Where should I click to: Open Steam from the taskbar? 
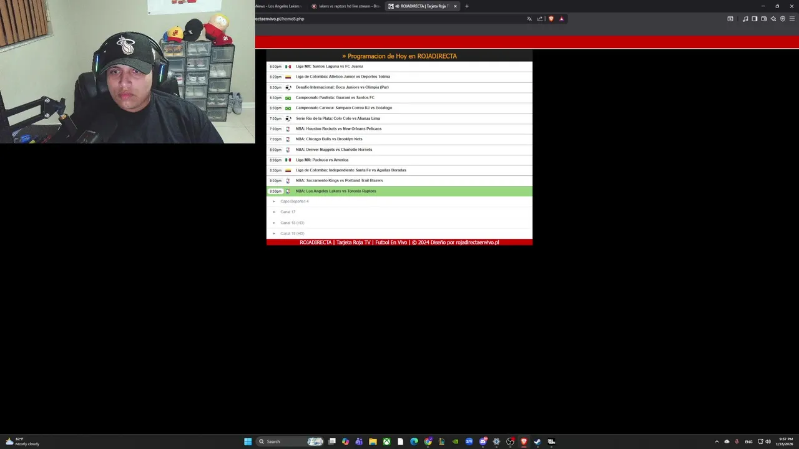pos(537,442)
